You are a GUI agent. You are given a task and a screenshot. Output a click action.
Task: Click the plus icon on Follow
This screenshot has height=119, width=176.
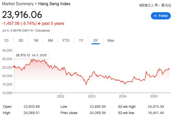(155, 16)
